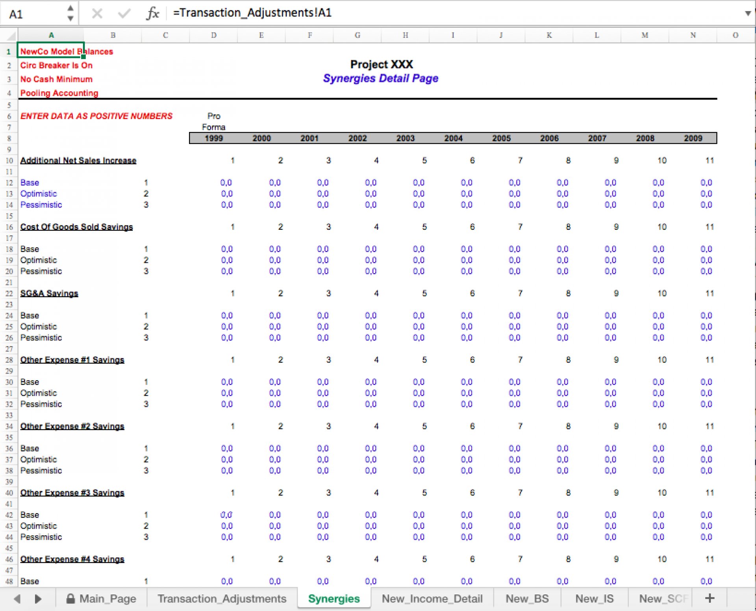This screenshot has height=611, width=756.
Task: Click 'Other Expense #4 Savings' heading
Action: coord(72,559)
